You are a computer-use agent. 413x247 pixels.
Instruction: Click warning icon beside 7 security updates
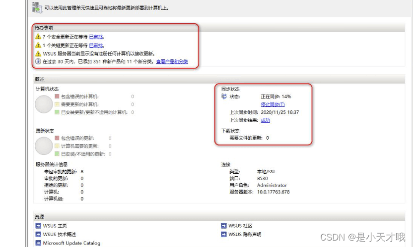point(38,37)
